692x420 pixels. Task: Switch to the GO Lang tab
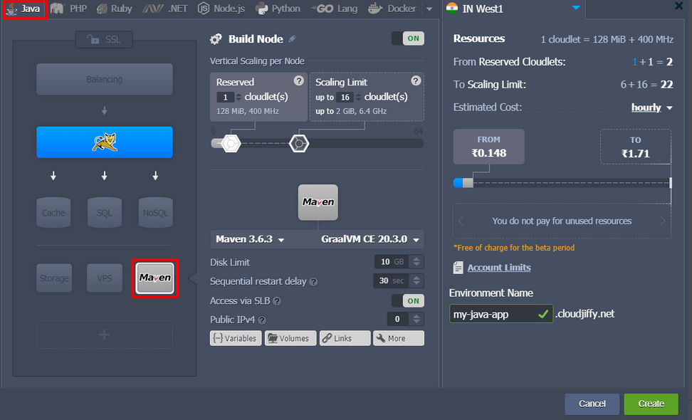(334, 9)
